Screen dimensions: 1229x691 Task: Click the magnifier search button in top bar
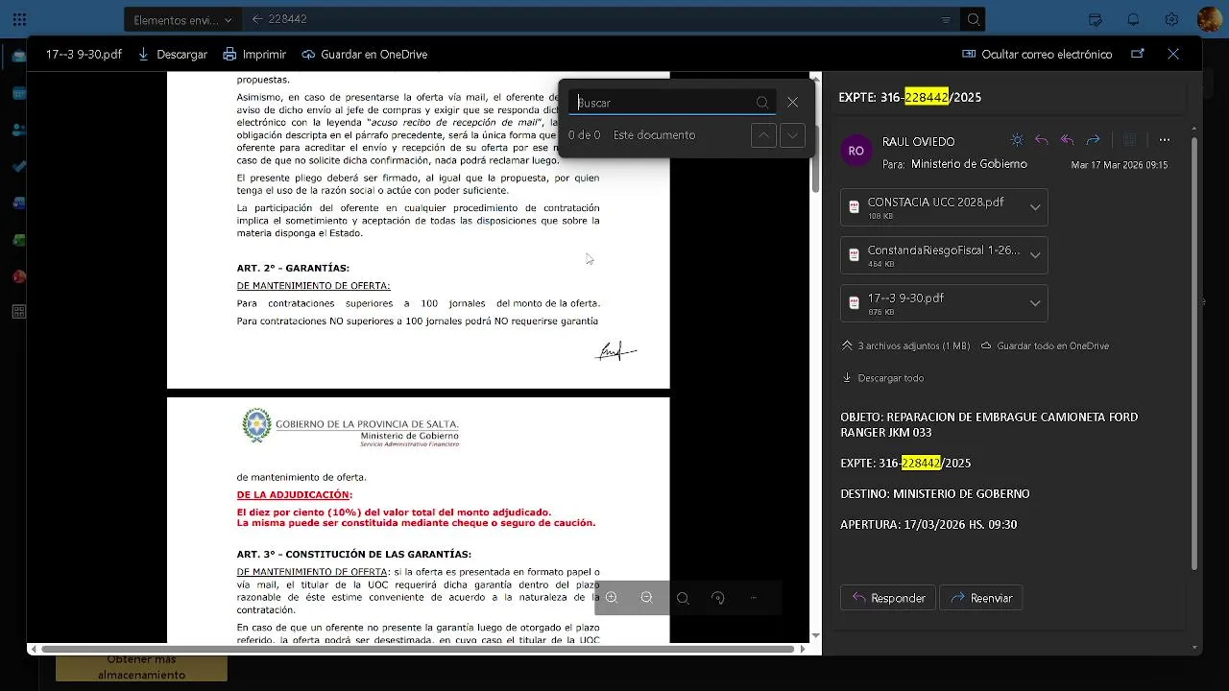coord(974,19)
